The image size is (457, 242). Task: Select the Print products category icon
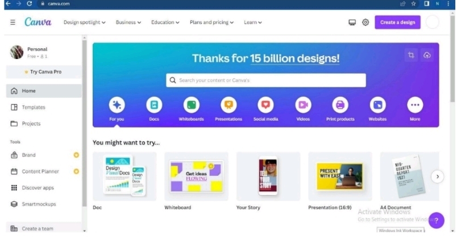(x=340, y=105)
